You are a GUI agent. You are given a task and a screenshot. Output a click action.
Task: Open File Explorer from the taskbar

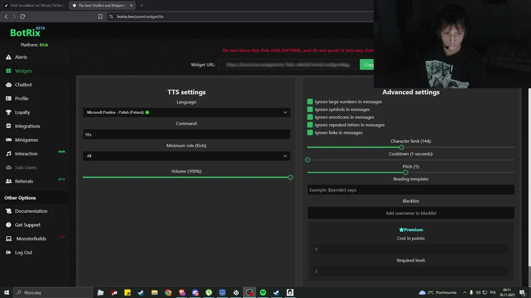(154, 293)
